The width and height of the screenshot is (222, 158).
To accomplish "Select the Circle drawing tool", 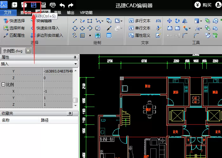I will pyautogui.click(x=75, y=28).
